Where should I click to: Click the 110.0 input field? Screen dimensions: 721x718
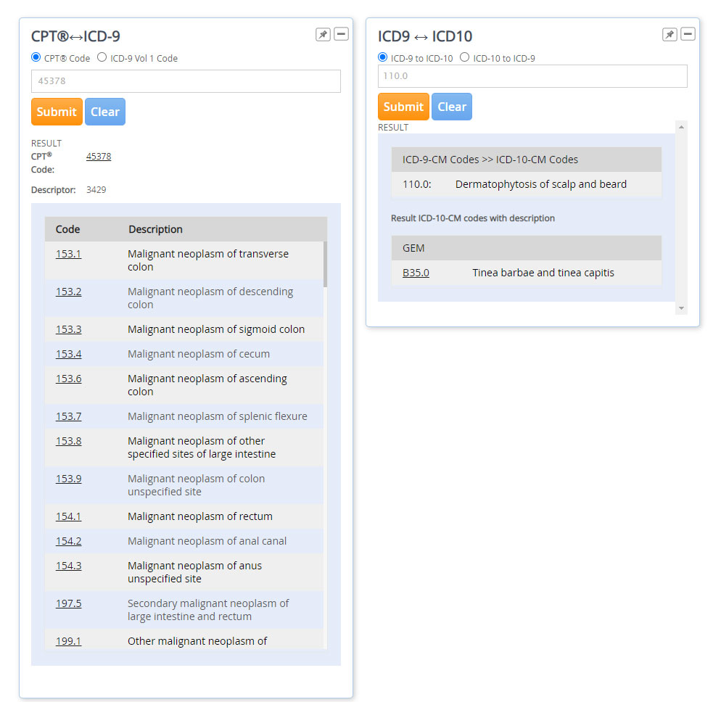pyautogui.click(x=532, y=76)
